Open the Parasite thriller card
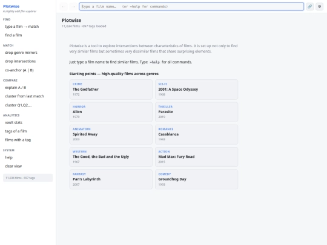This screenshot has width=327, height=245. [196, 112]
